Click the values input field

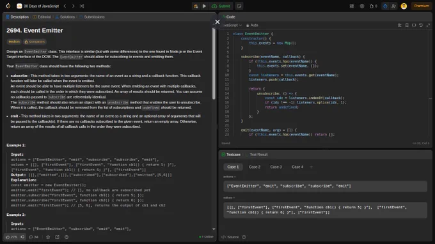(325, 210)
